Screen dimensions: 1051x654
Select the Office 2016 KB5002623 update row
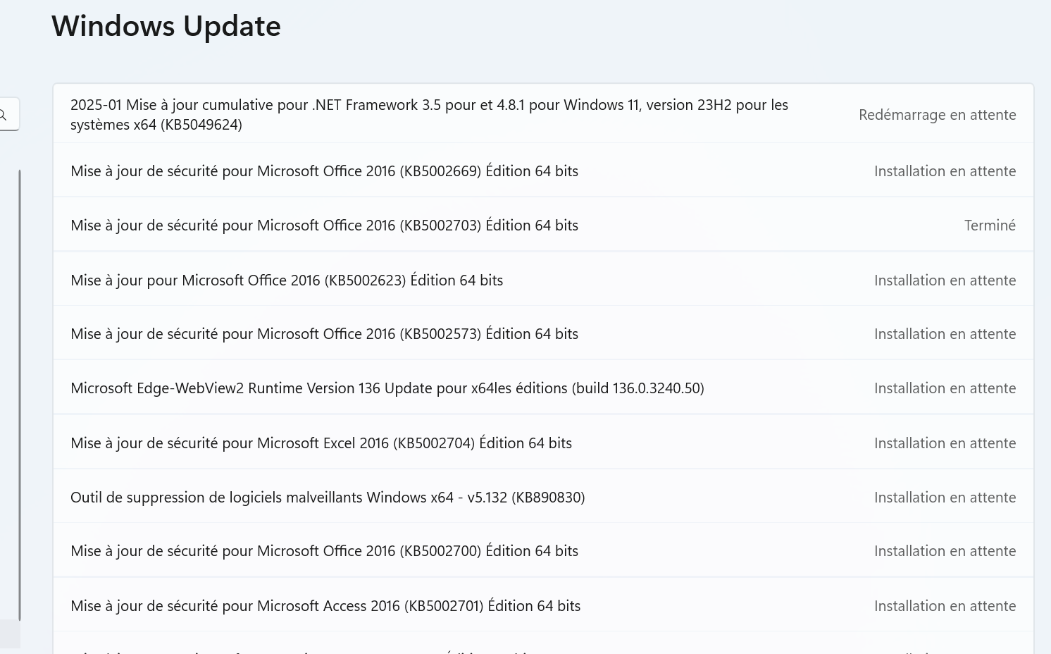(x=287, y=280)
